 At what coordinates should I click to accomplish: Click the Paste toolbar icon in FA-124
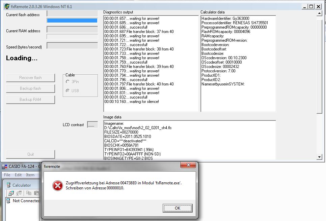point(36,193)
